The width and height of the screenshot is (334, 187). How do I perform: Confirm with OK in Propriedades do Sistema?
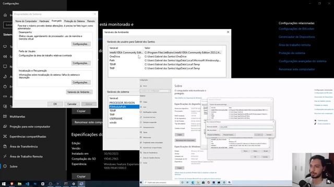[55, 104]
